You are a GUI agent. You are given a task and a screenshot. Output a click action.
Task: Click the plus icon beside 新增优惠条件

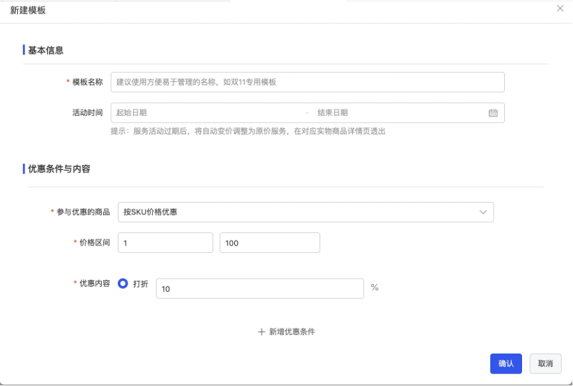(x=261, y=332)
